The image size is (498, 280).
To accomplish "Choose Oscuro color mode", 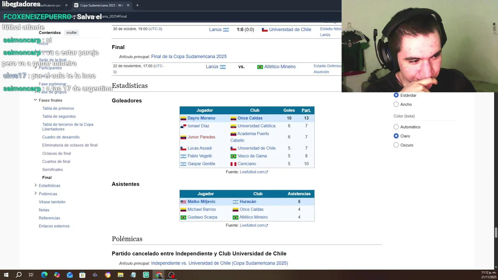I will [396, 145].
